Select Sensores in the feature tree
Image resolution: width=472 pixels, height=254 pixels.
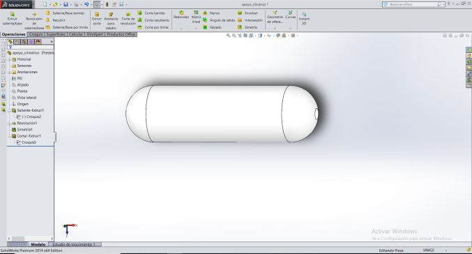click(22, 66)
